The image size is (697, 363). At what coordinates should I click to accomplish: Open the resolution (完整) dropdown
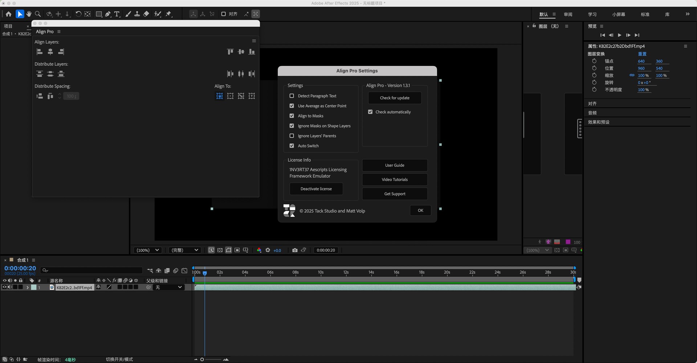point(185,250)
